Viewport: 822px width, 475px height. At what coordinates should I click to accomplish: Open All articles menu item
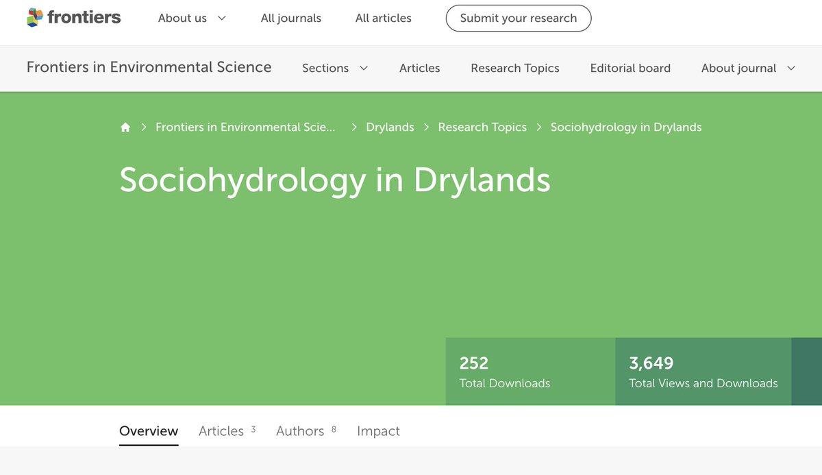click(x=384, y=19)
